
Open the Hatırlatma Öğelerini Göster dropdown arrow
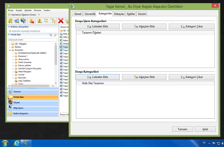tap(39, 15)
